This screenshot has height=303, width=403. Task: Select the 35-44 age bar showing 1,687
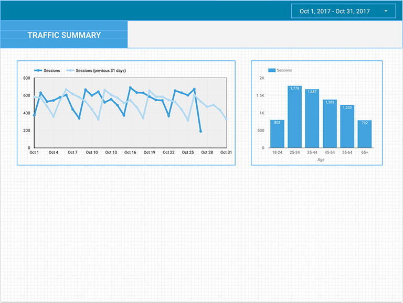tap(312, 118)
